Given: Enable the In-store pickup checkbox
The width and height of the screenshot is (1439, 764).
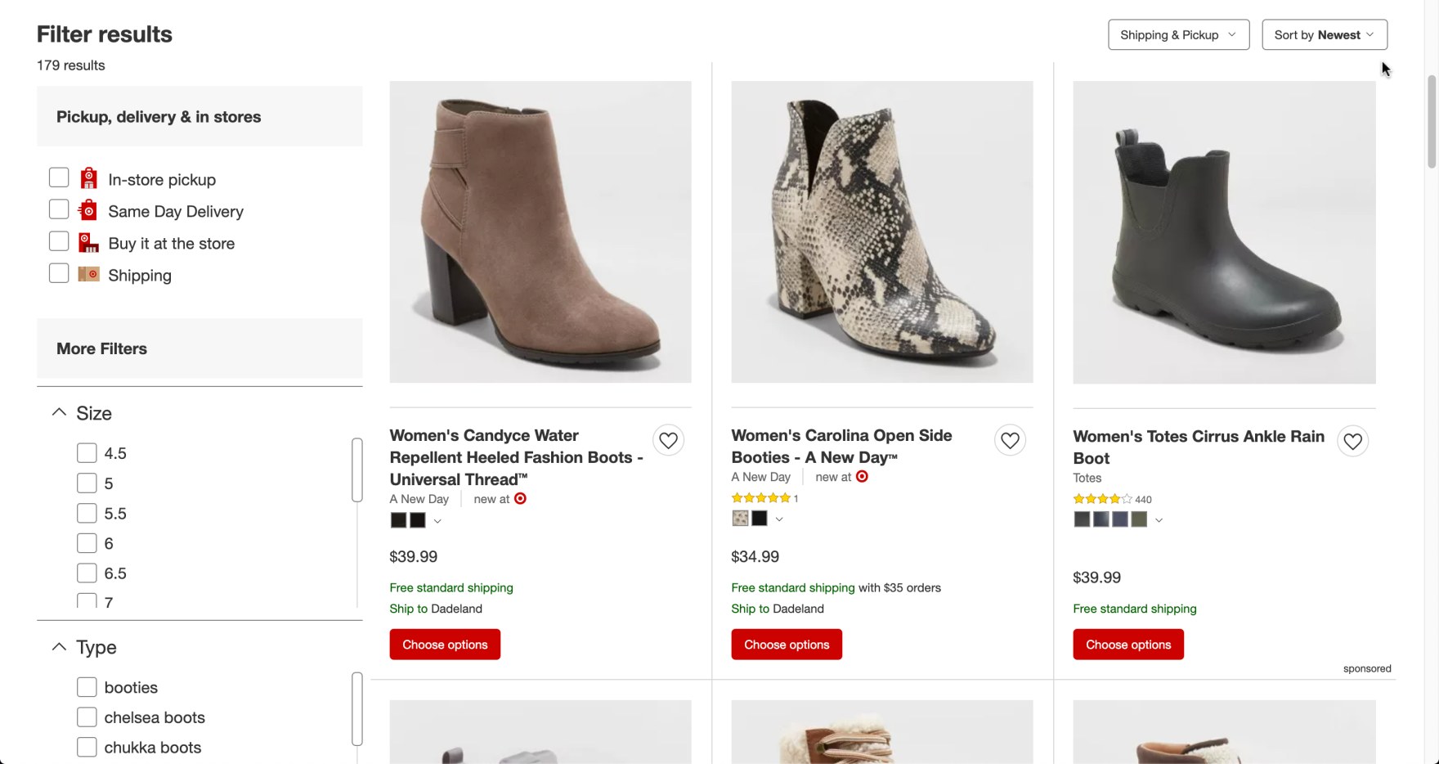Looking at the screenshot, I should click(59, 178).
